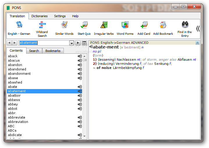The image size is (209, 148).
Task: Click the search box containing abatement
Action: 44,43
